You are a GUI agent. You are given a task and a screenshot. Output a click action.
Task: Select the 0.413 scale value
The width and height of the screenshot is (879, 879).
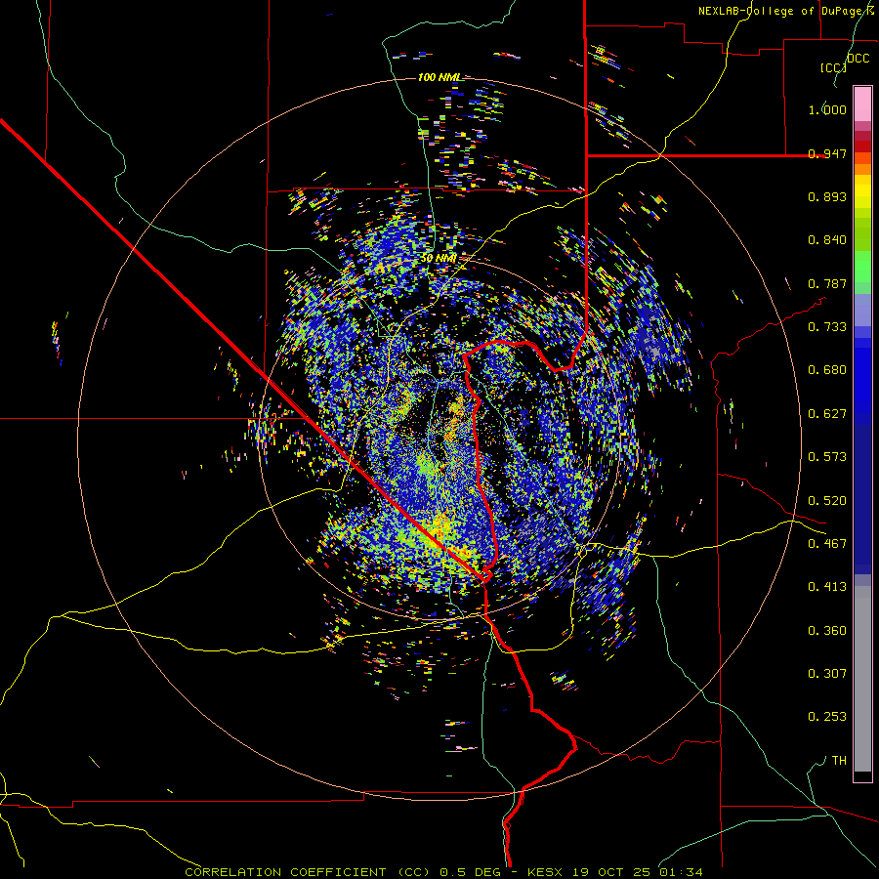(x=827, y=587)
